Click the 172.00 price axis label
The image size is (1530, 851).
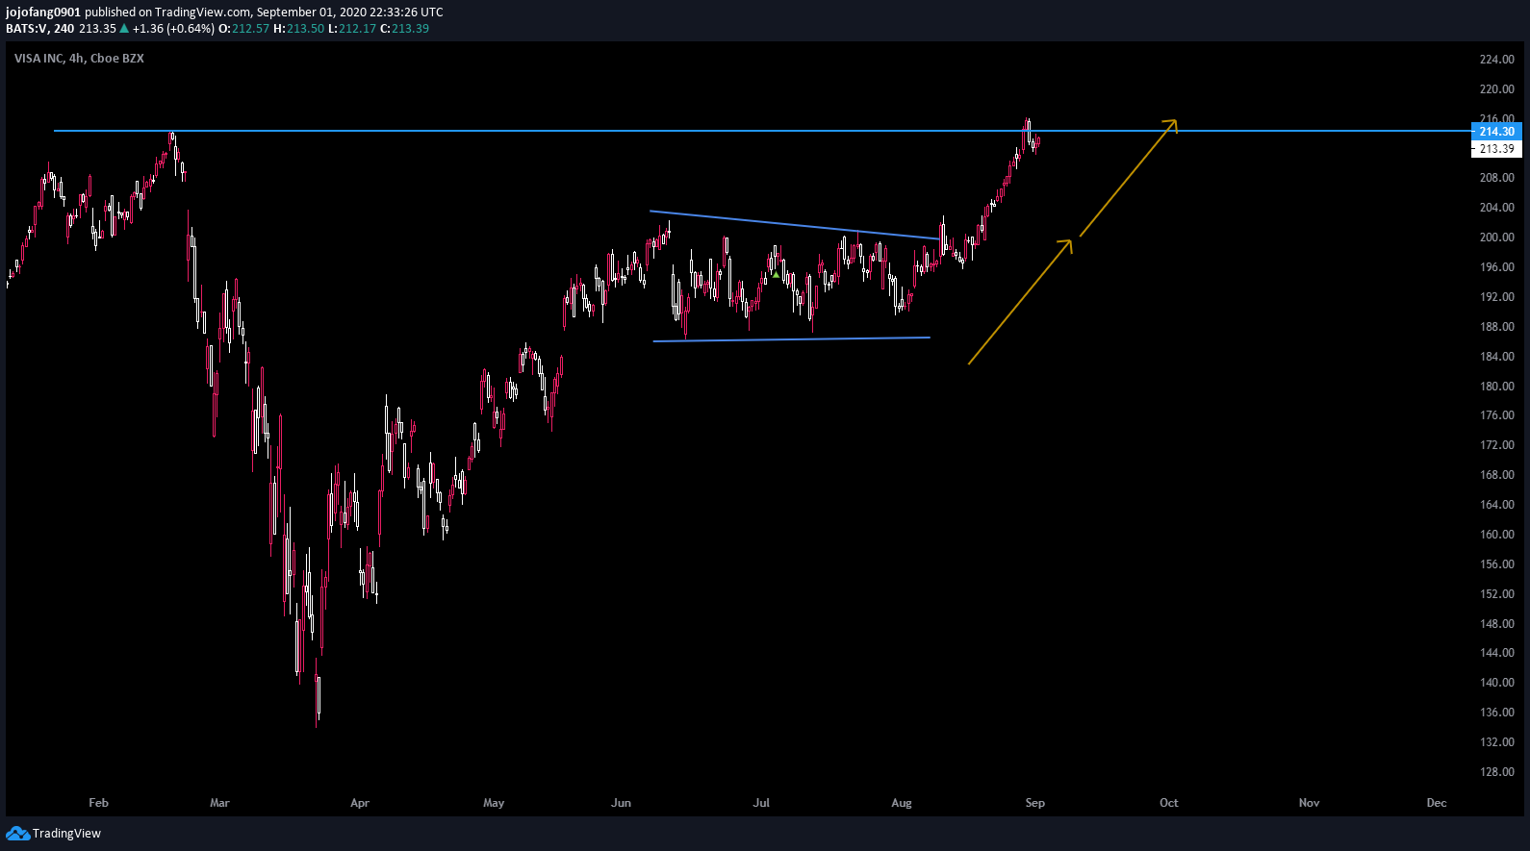pos(1496,445)
